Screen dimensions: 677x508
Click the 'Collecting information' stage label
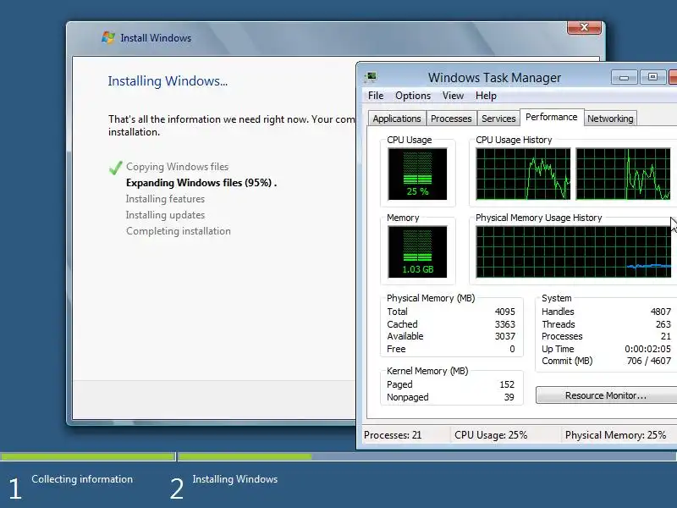[x=82, y=479]
